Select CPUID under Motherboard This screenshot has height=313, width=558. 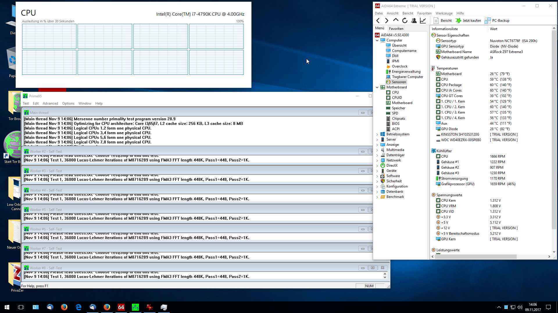pos(397,98)
